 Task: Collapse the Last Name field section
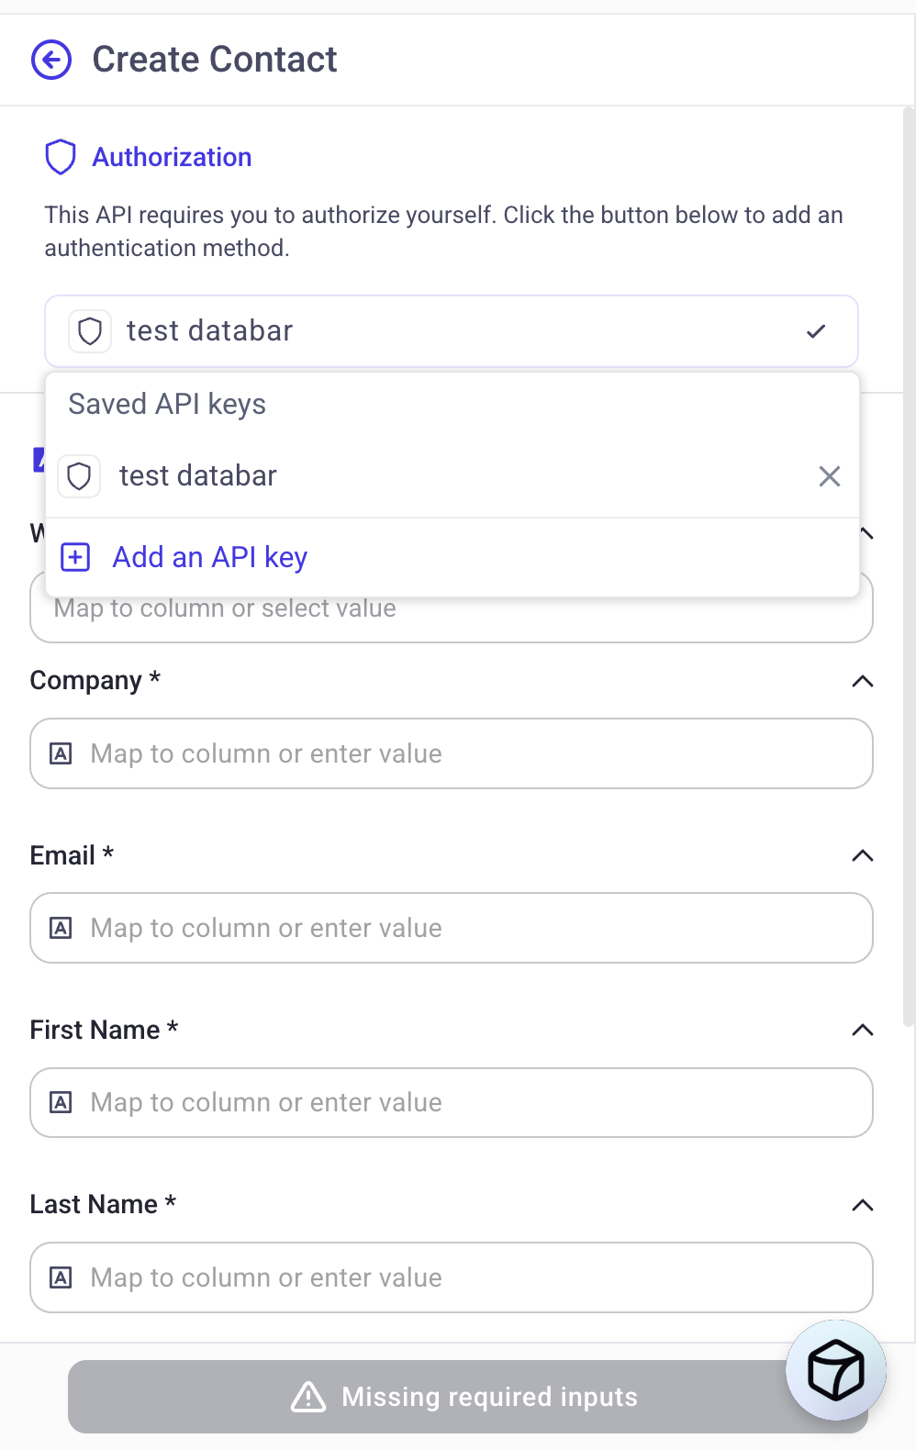click(x=862, y=1205)
